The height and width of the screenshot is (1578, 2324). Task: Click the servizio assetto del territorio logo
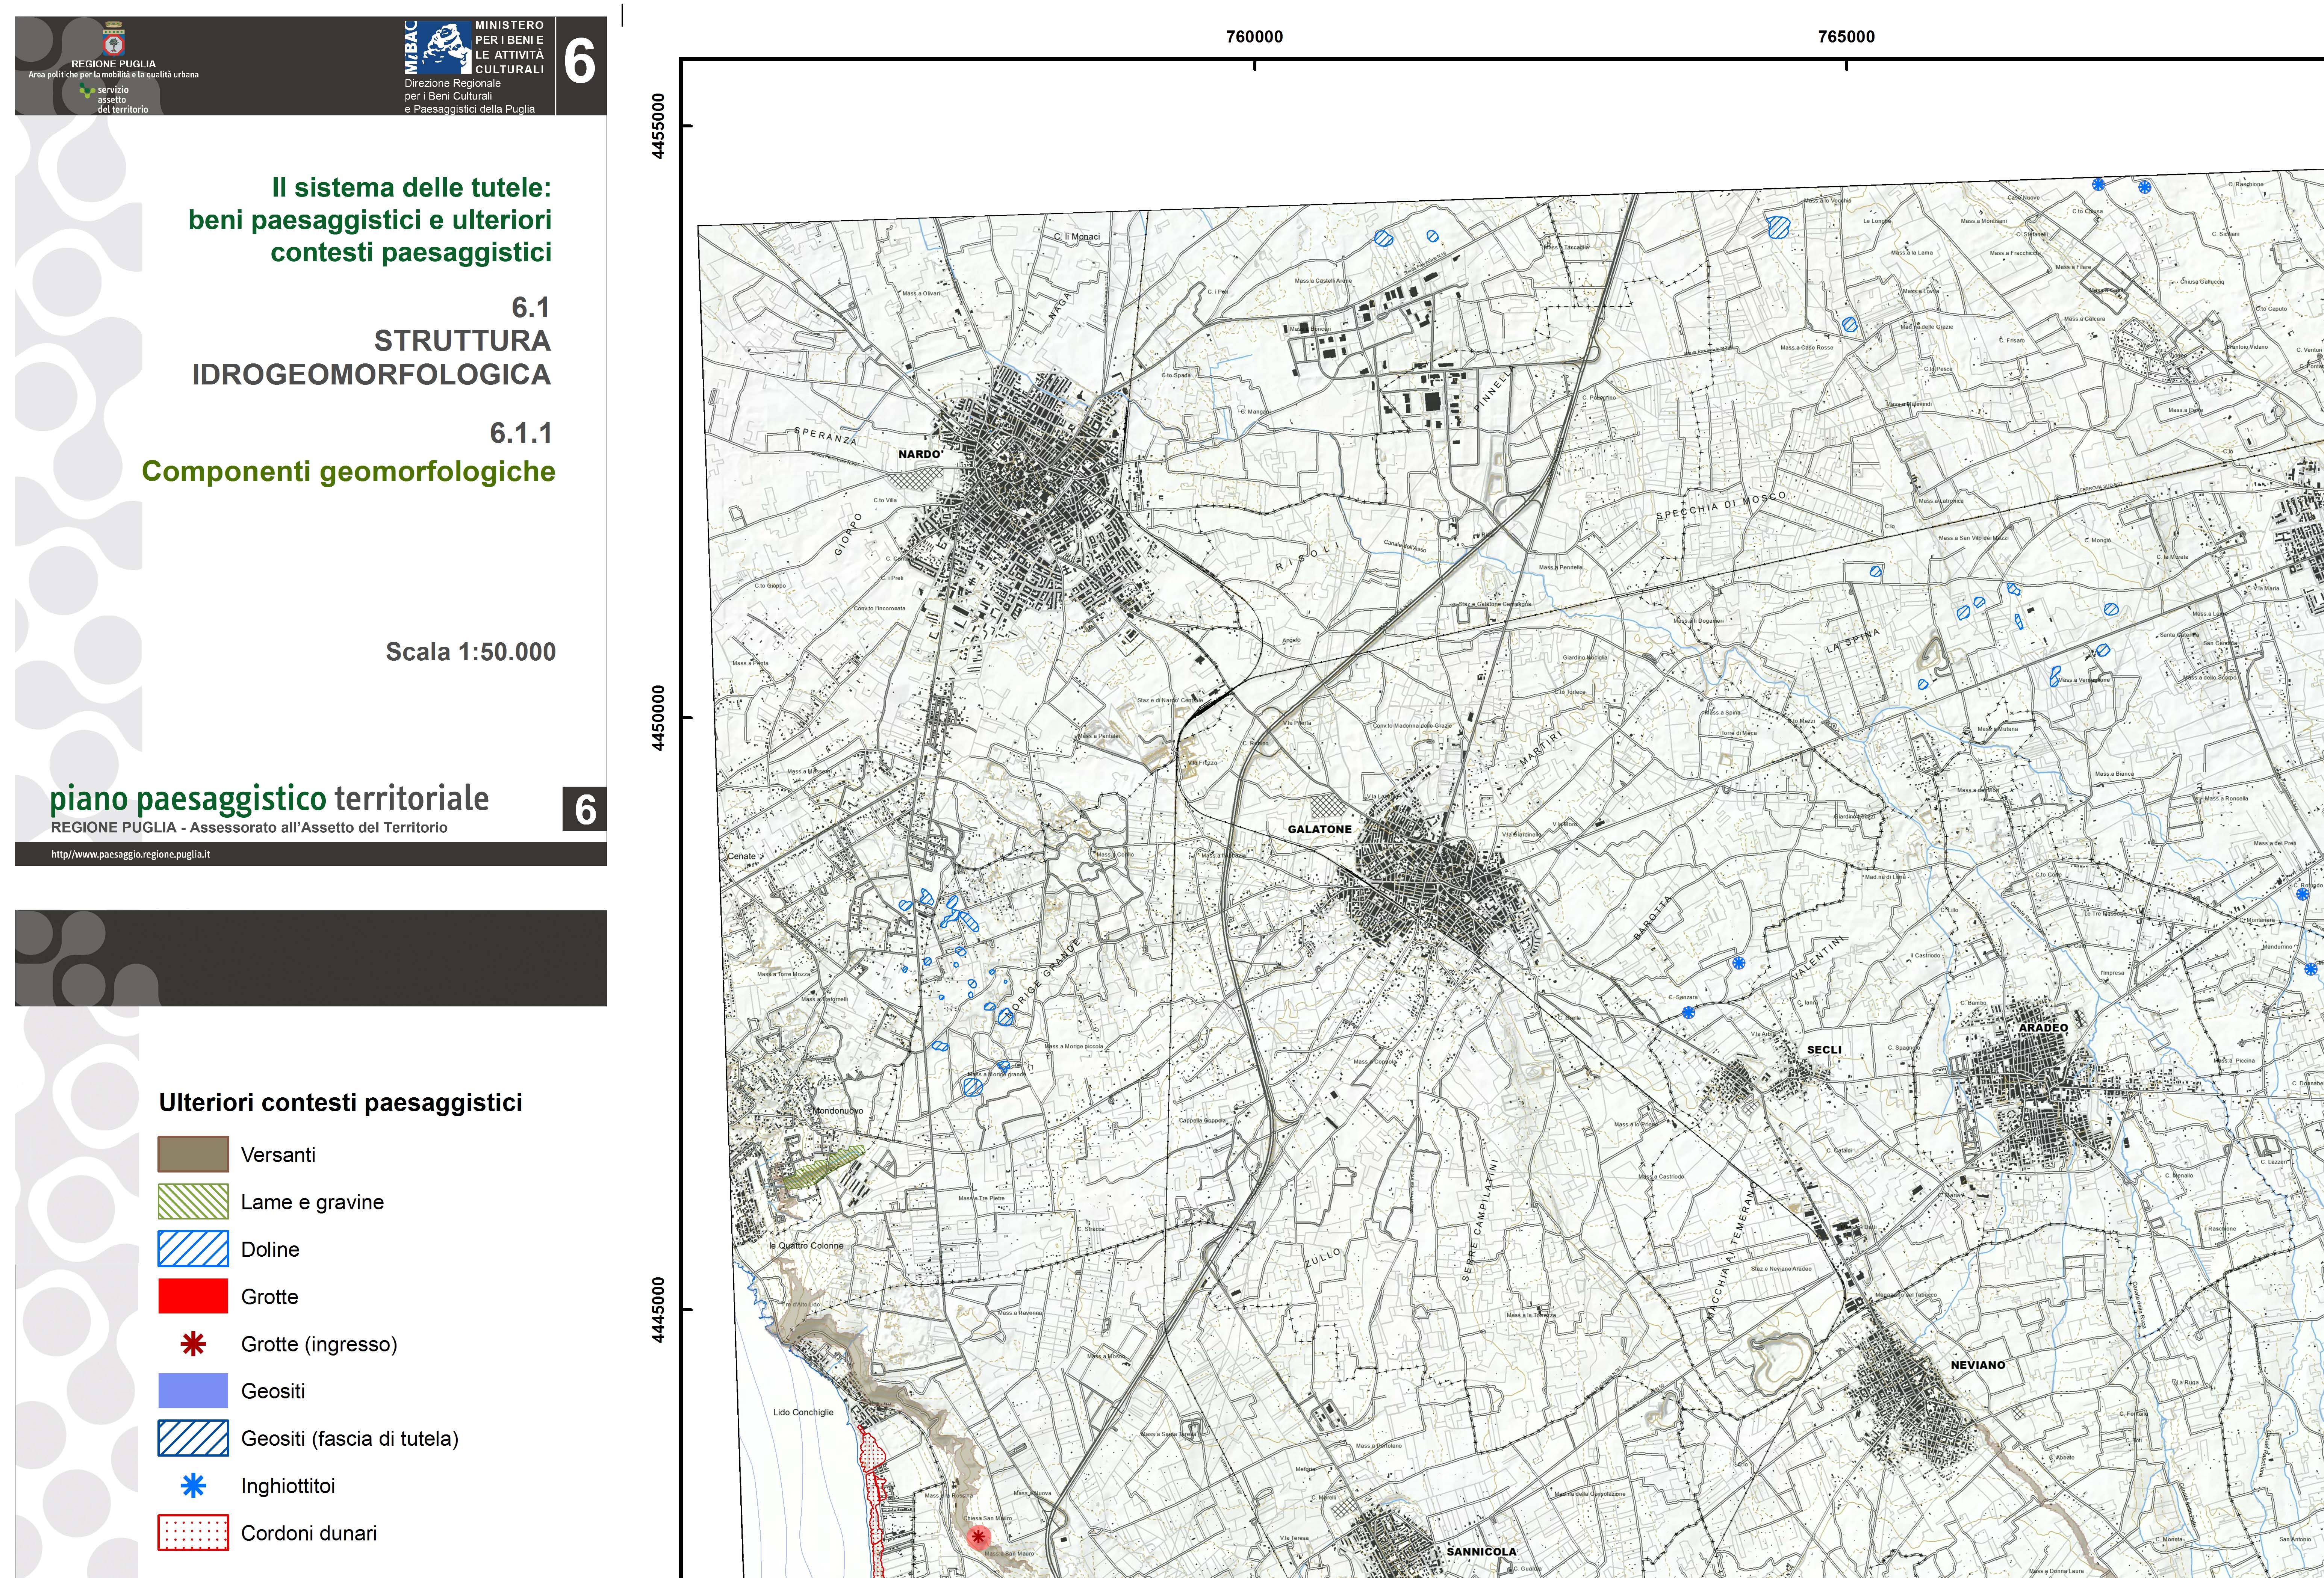coord(113,98)
